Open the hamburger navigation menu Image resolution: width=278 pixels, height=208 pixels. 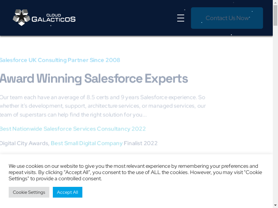pyautogui.click(x=181, y=18)
